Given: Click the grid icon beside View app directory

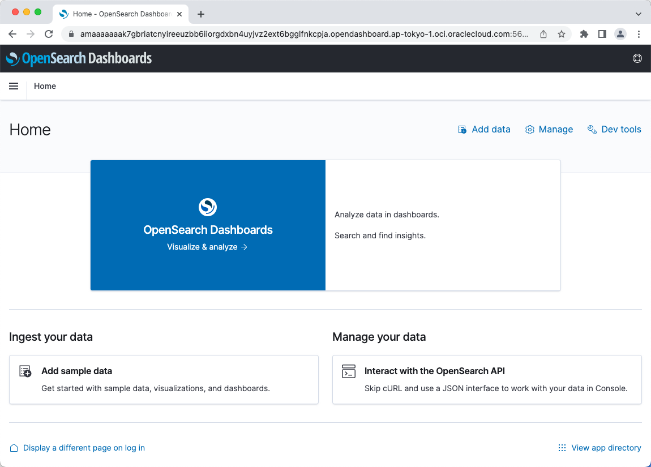Looking at the screenshot, I should pyautogui.click(x=562, y=448).
